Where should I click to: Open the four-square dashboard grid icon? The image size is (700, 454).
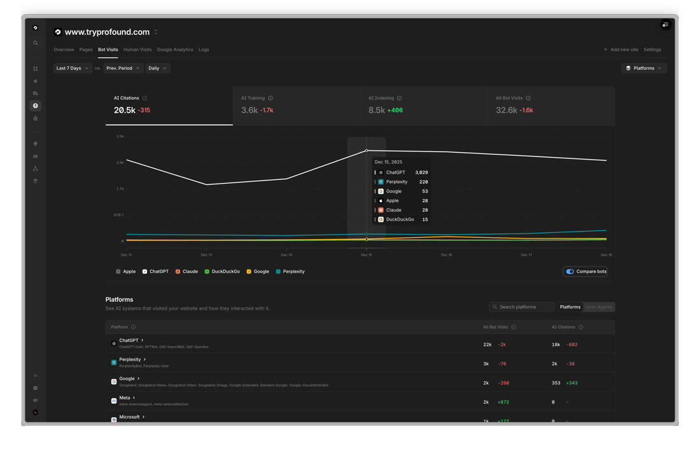35,69
